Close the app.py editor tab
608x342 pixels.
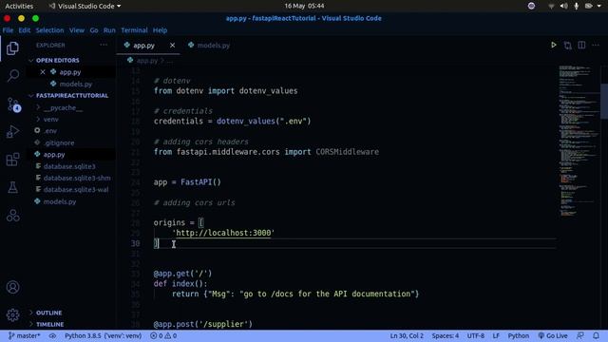click(x=172, y=46)
